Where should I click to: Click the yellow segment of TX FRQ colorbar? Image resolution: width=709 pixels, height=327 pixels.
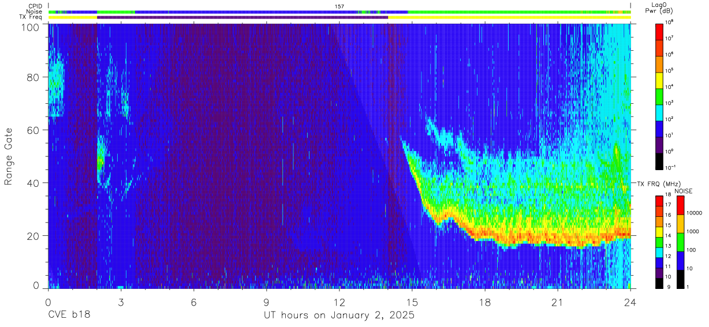coord(659,232)
